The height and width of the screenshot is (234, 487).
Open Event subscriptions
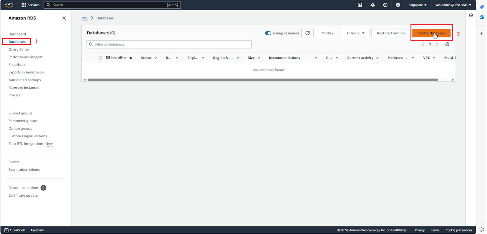(x=24, y=170)
